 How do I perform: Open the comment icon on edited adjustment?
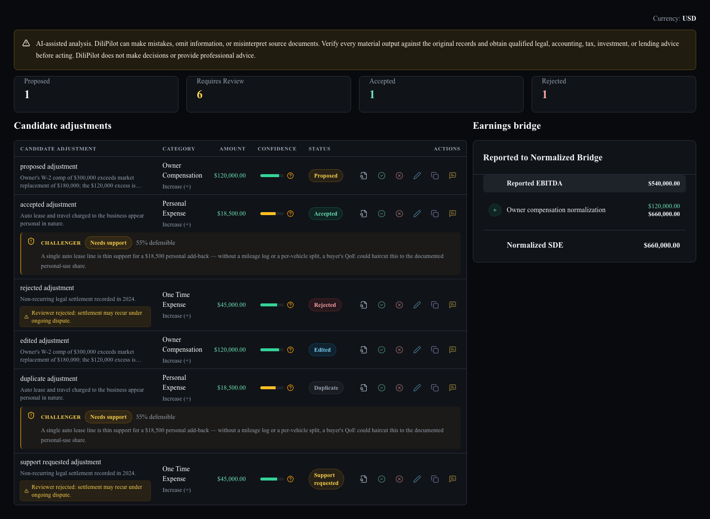[x=453, y=350]
